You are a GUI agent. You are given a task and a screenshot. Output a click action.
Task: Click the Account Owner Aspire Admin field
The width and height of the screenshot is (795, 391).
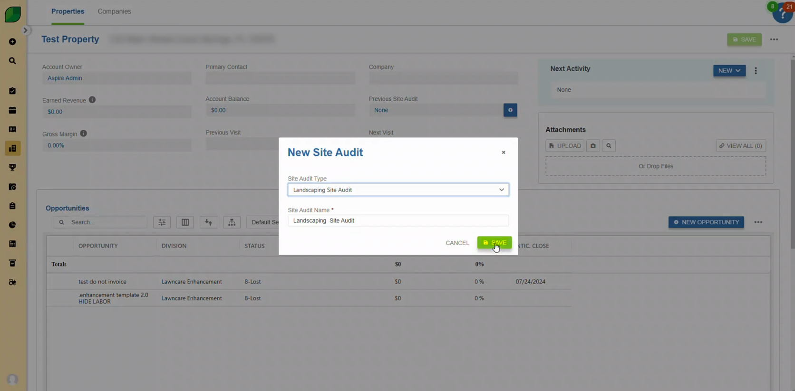[116, 78]
